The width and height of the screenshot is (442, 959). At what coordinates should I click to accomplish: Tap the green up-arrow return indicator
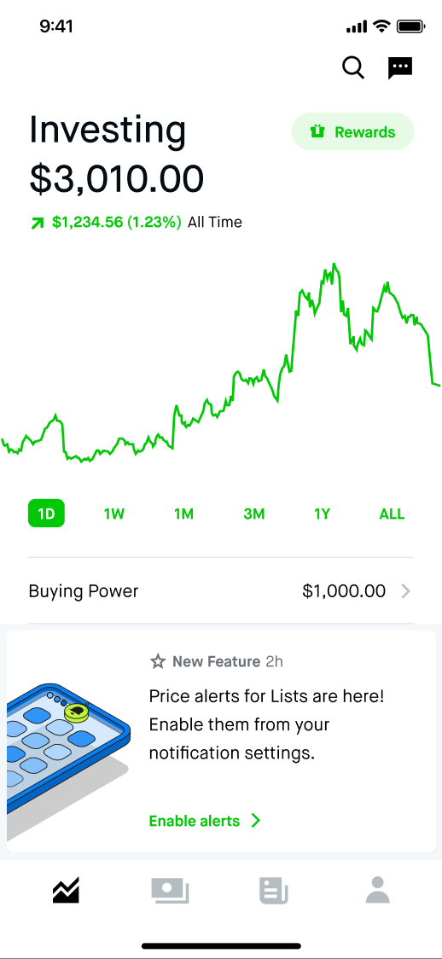38,224
